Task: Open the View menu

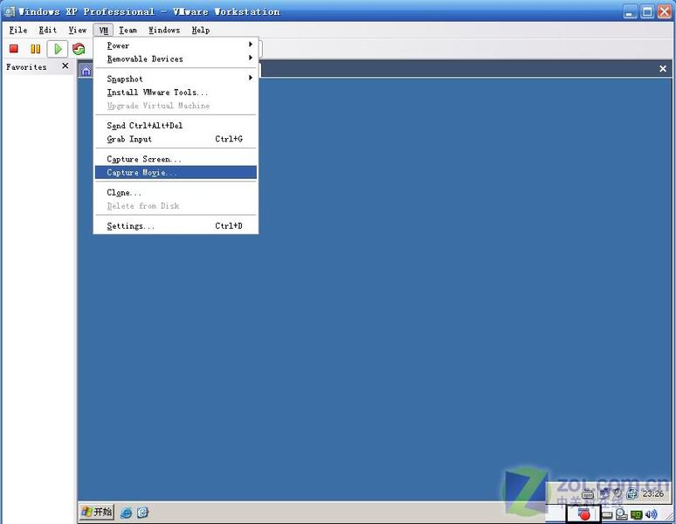Action: point(78,30)
